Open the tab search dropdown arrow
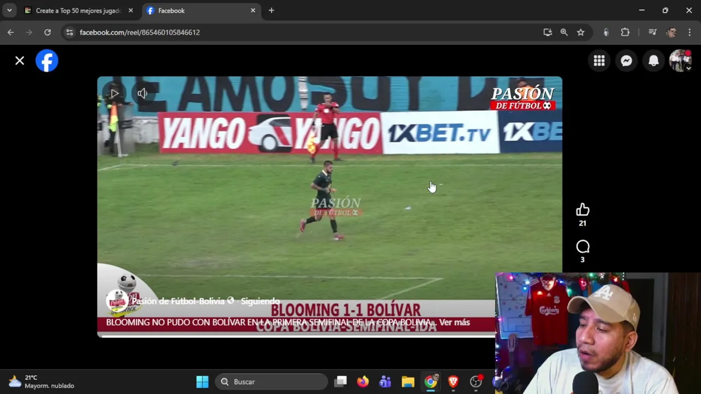This screenshot has height=394, width=701. (9, 10)
